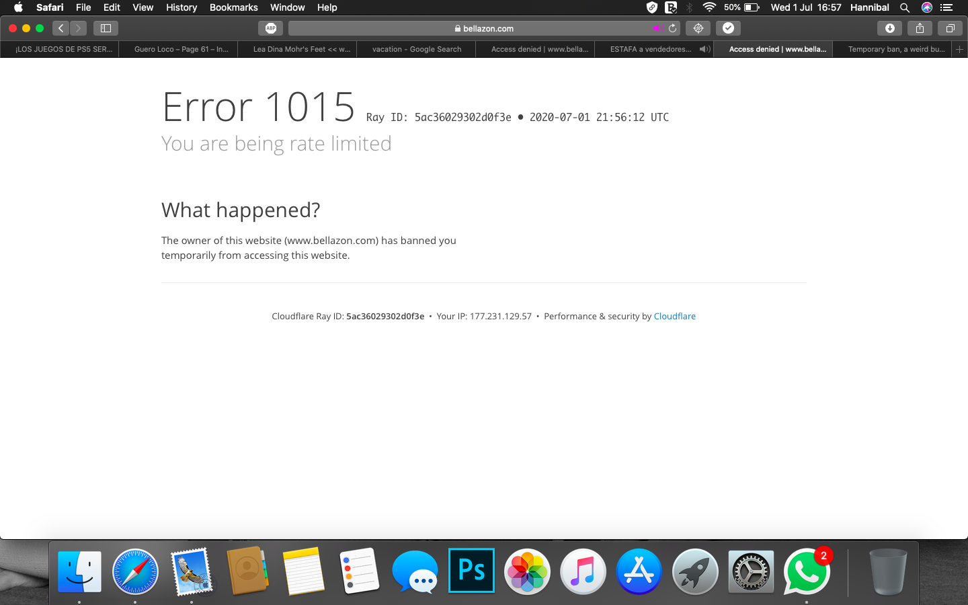
Task: Mute audio on the ESTAFA a vendedores tab
Action: (704, 49)
